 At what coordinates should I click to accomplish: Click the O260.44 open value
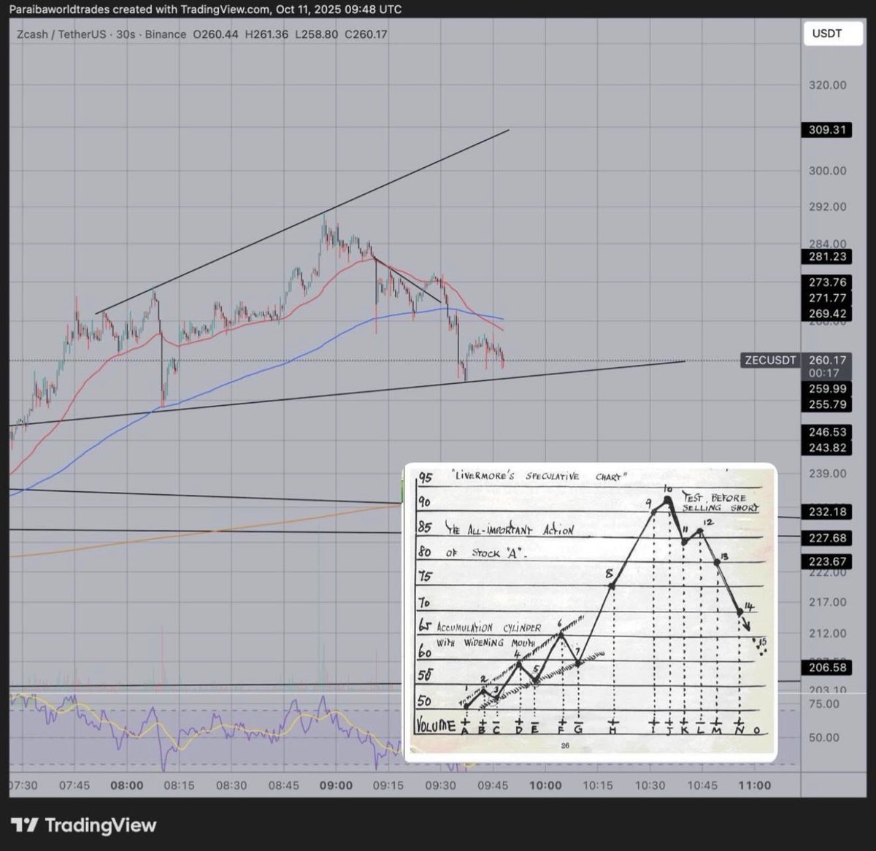(x=216, y=34)
